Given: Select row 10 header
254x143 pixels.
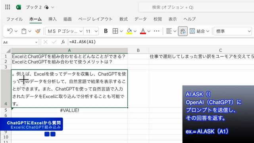Looking at the screenshot, I should pos(6,137).
